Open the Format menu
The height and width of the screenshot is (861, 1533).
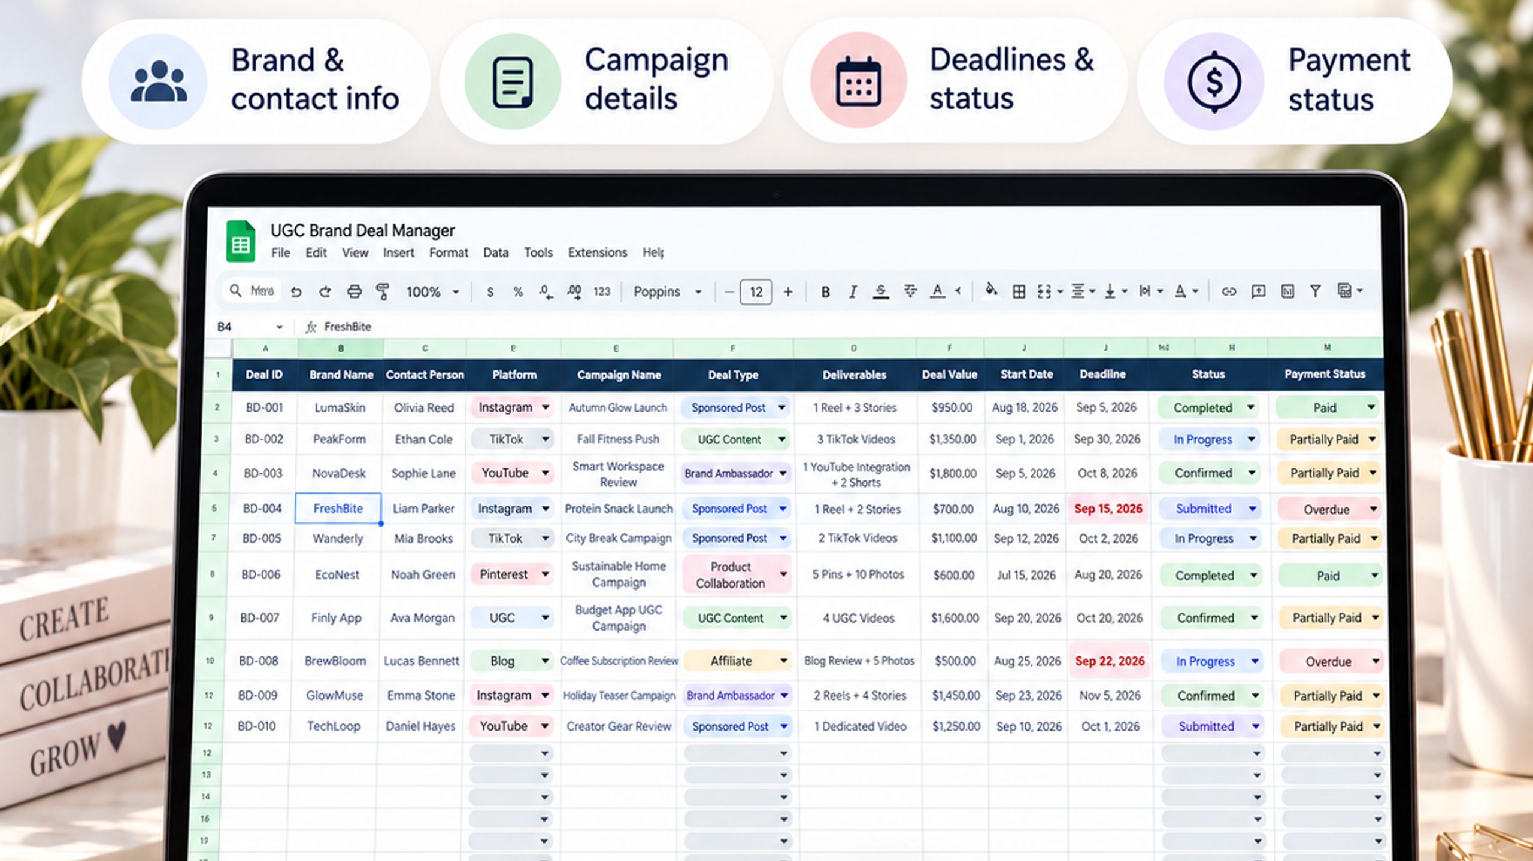tap(449, 252)
